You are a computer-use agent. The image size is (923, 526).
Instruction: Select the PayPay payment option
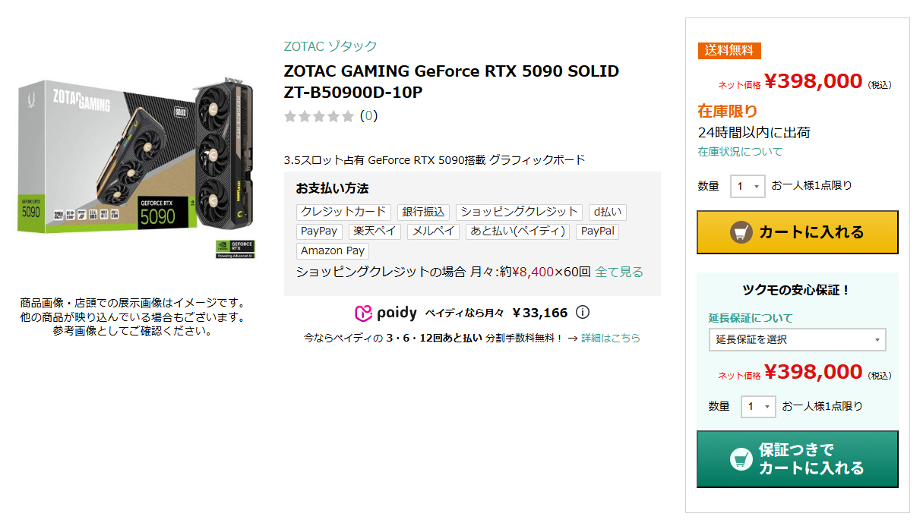coord(319,232)
